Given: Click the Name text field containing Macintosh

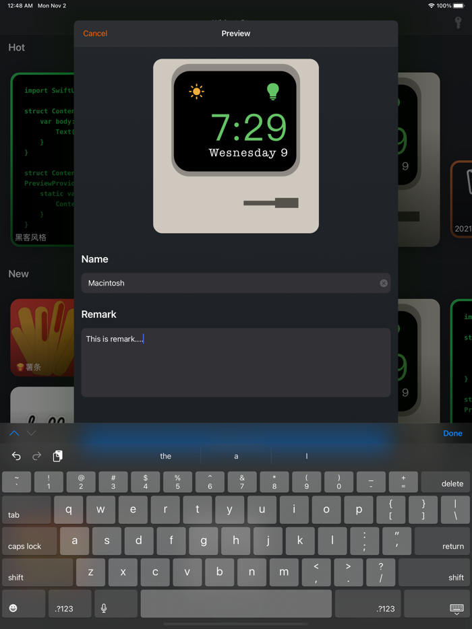Looking at the screenshot, I should (229, 284).
